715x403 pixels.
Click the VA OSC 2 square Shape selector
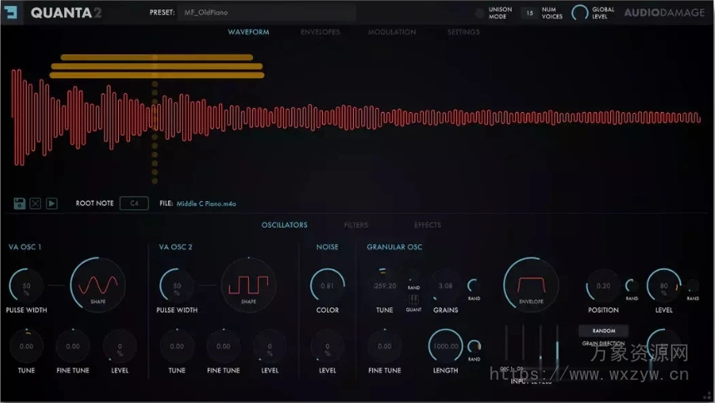(x=249, y=285)
